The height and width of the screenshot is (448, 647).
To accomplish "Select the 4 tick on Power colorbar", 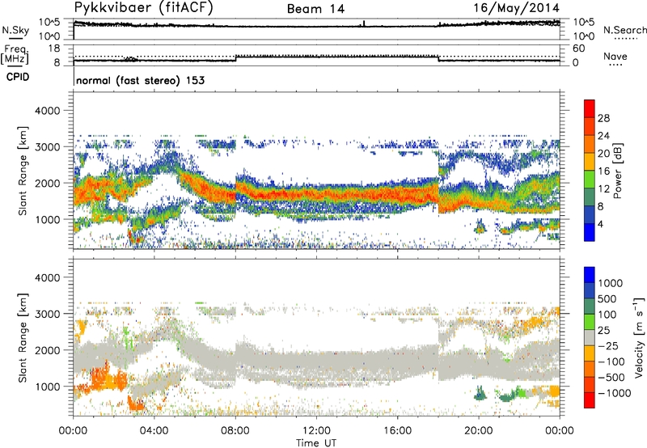I will coord(600,224).
